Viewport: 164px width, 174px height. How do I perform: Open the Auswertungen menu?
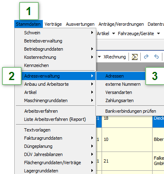80,24
